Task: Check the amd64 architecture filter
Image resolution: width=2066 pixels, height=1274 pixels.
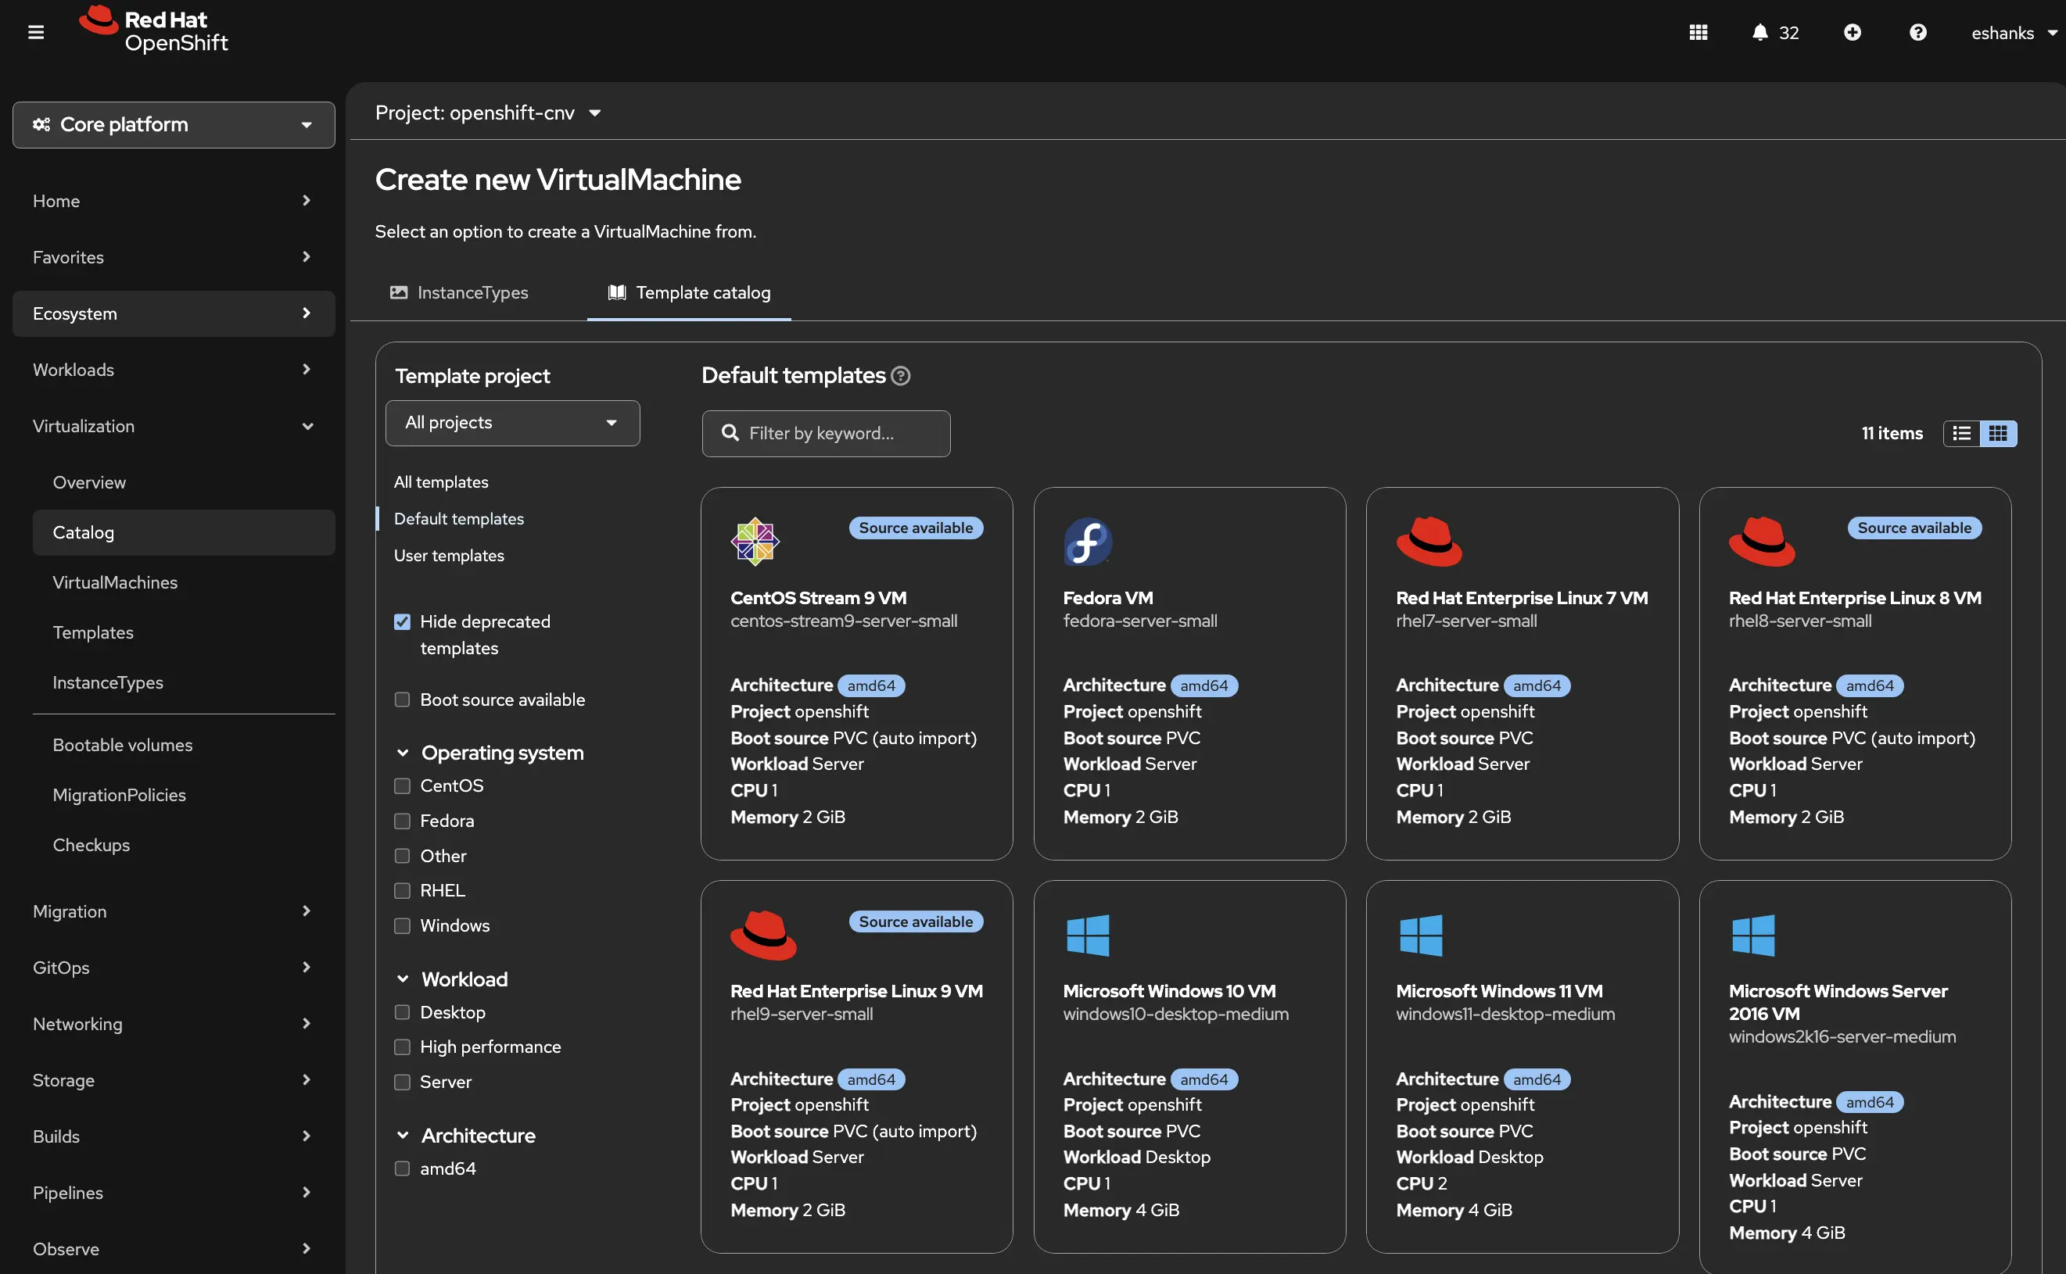Action: click(402, 1168)
